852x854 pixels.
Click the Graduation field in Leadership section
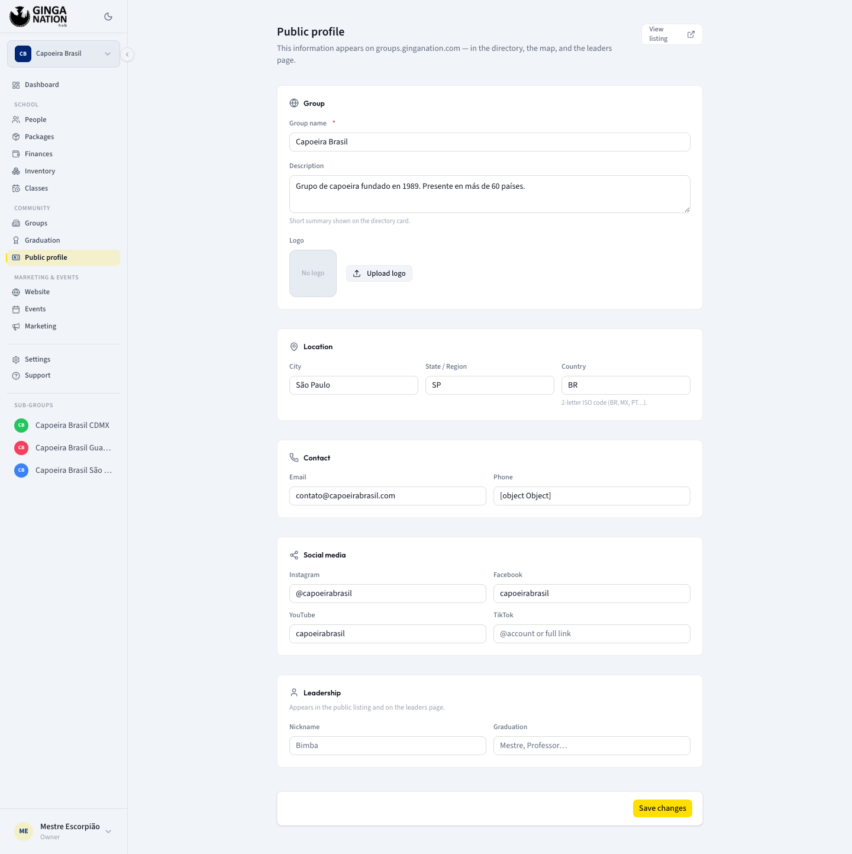[x=592, y=746]
